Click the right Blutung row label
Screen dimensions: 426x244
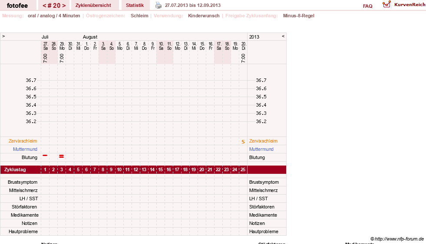pyautogui.click(x=257, y=157)
